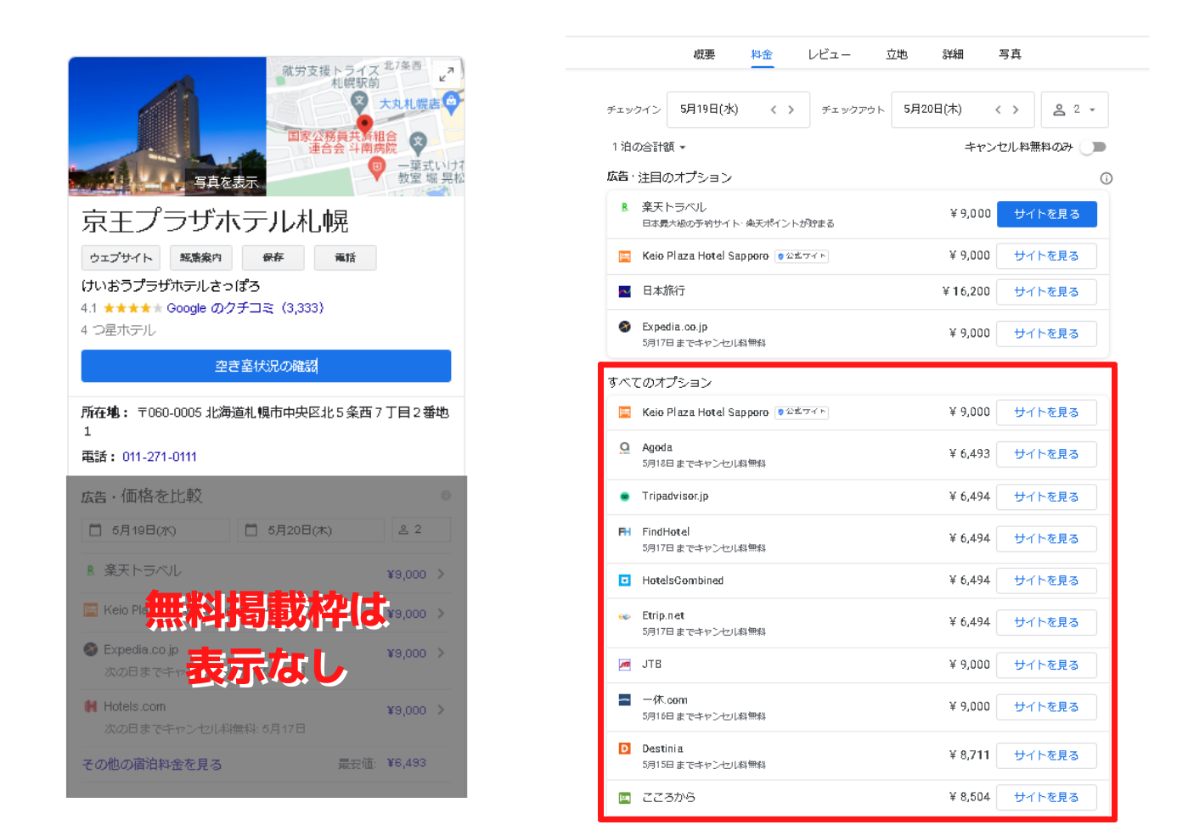
Task: Click the 公式サイト badge in すべてのオプション row
Action: [x=801, y=412]
